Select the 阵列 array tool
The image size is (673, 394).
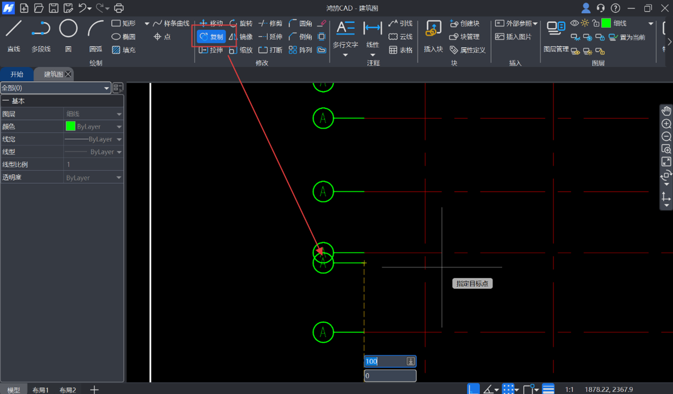(300, 50)
